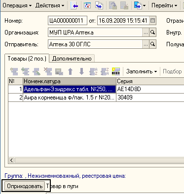Switch to the Дополнительно tab
The width and height of the screenshot is (184, 194).
[x=72, y=59]
